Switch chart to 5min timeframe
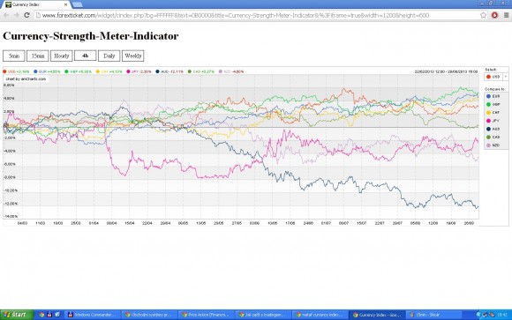The image size is (512, 320). (x=14, y=56)
